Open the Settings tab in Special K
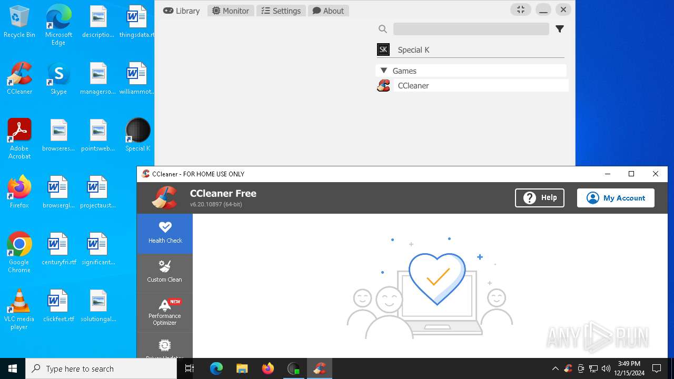Image resolution: width=674 pixels, height=379 pixels. click(x=281, y=11)
